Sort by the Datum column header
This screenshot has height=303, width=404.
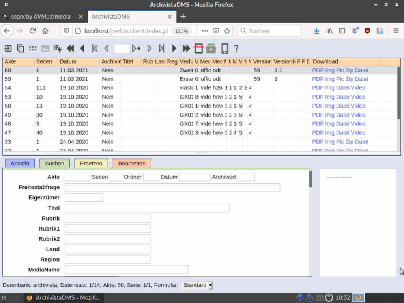pyautogui.click(x=79, y=62)
